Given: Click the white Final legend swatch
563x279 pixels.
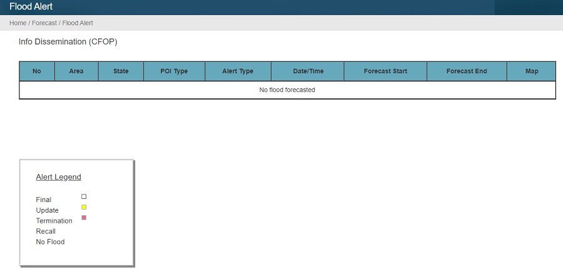Looking at the screenshot, I should 84,196.
